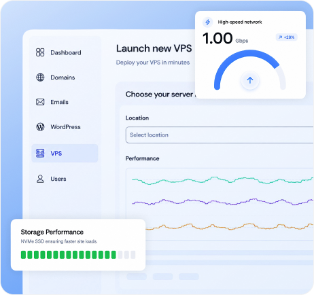Image resolution: width=314 pixels, height=295 pixels.
Task: Click the Storage Performance title
Action: pyautogui.click(x=52, y=232)
